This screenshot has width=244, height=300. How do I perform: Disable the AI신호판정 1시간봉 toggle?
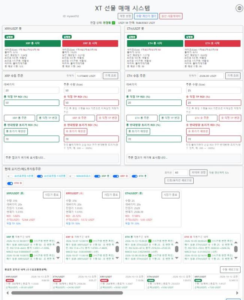pos(40,176)
